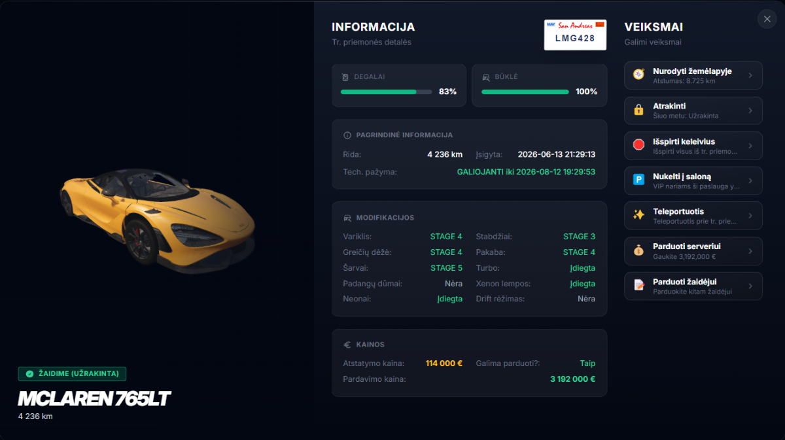785x440 pixels.
Task: Click the red circle icon for Išspirti keleivius
Action: [x=638, y=145]
